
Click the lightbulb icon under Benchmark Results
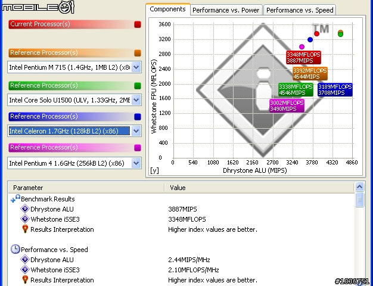(x=25, y=229)
